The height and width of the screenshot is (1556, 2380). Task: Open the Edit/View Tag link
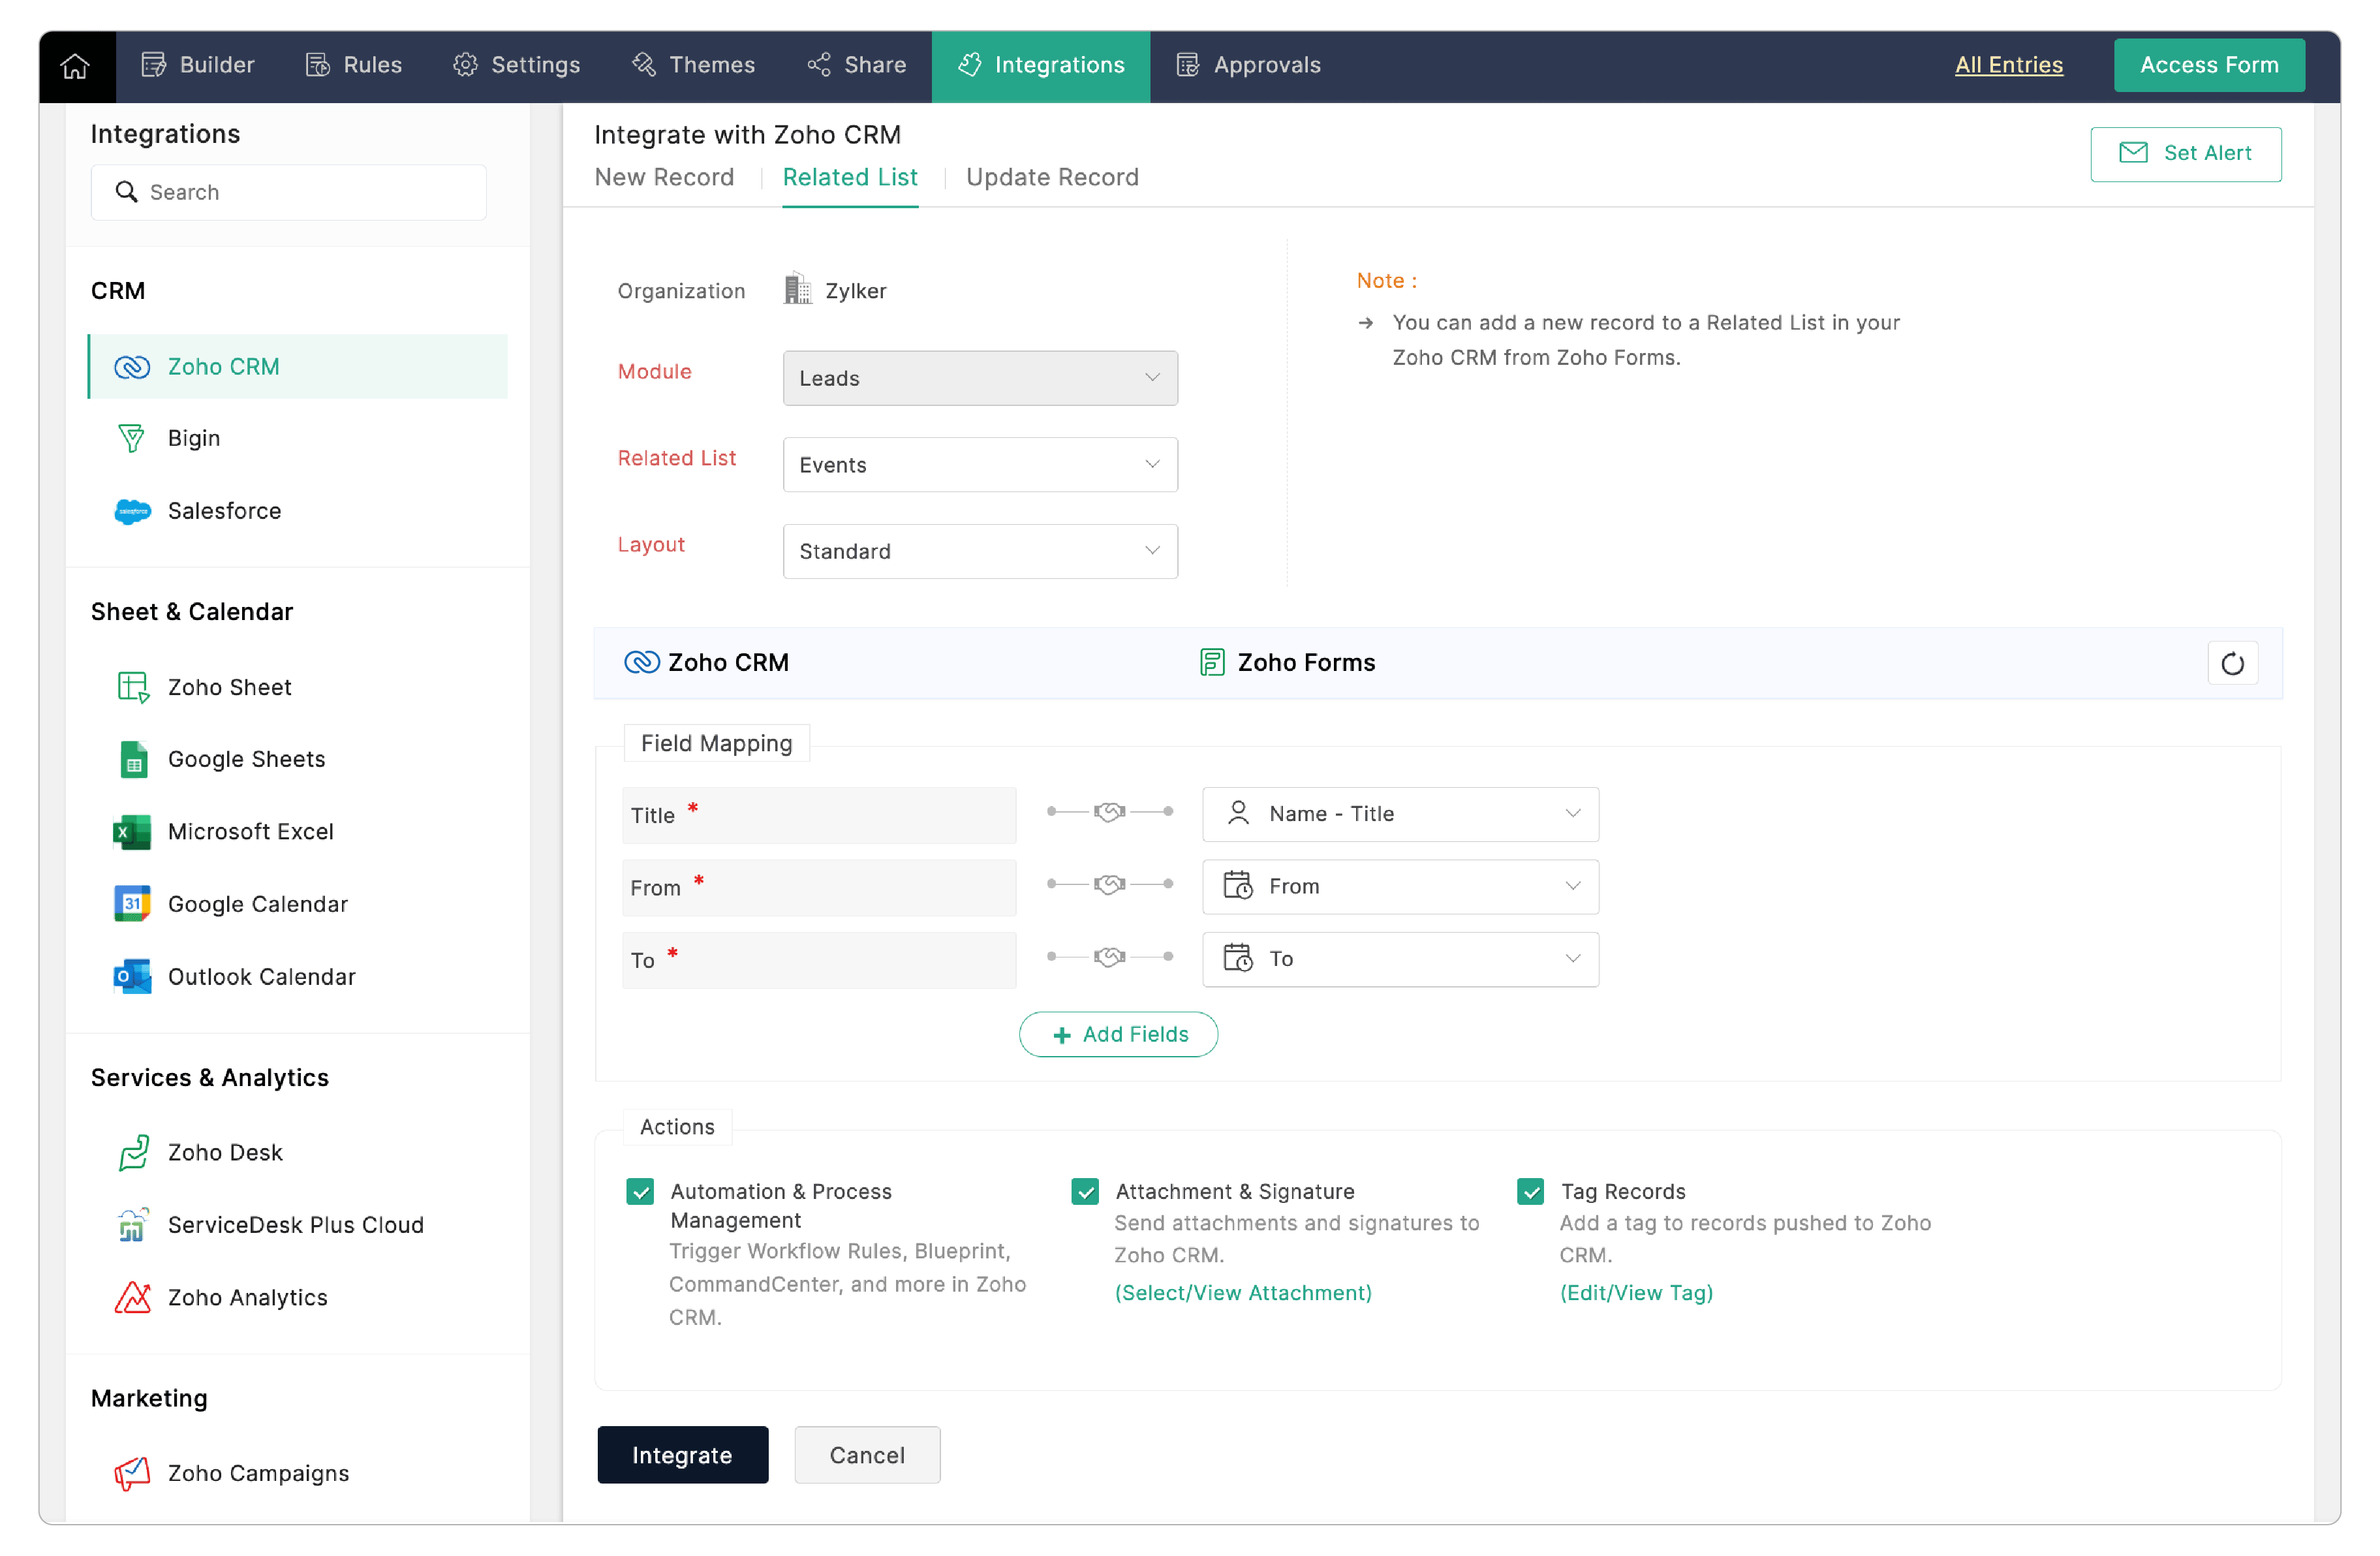1636,1292
